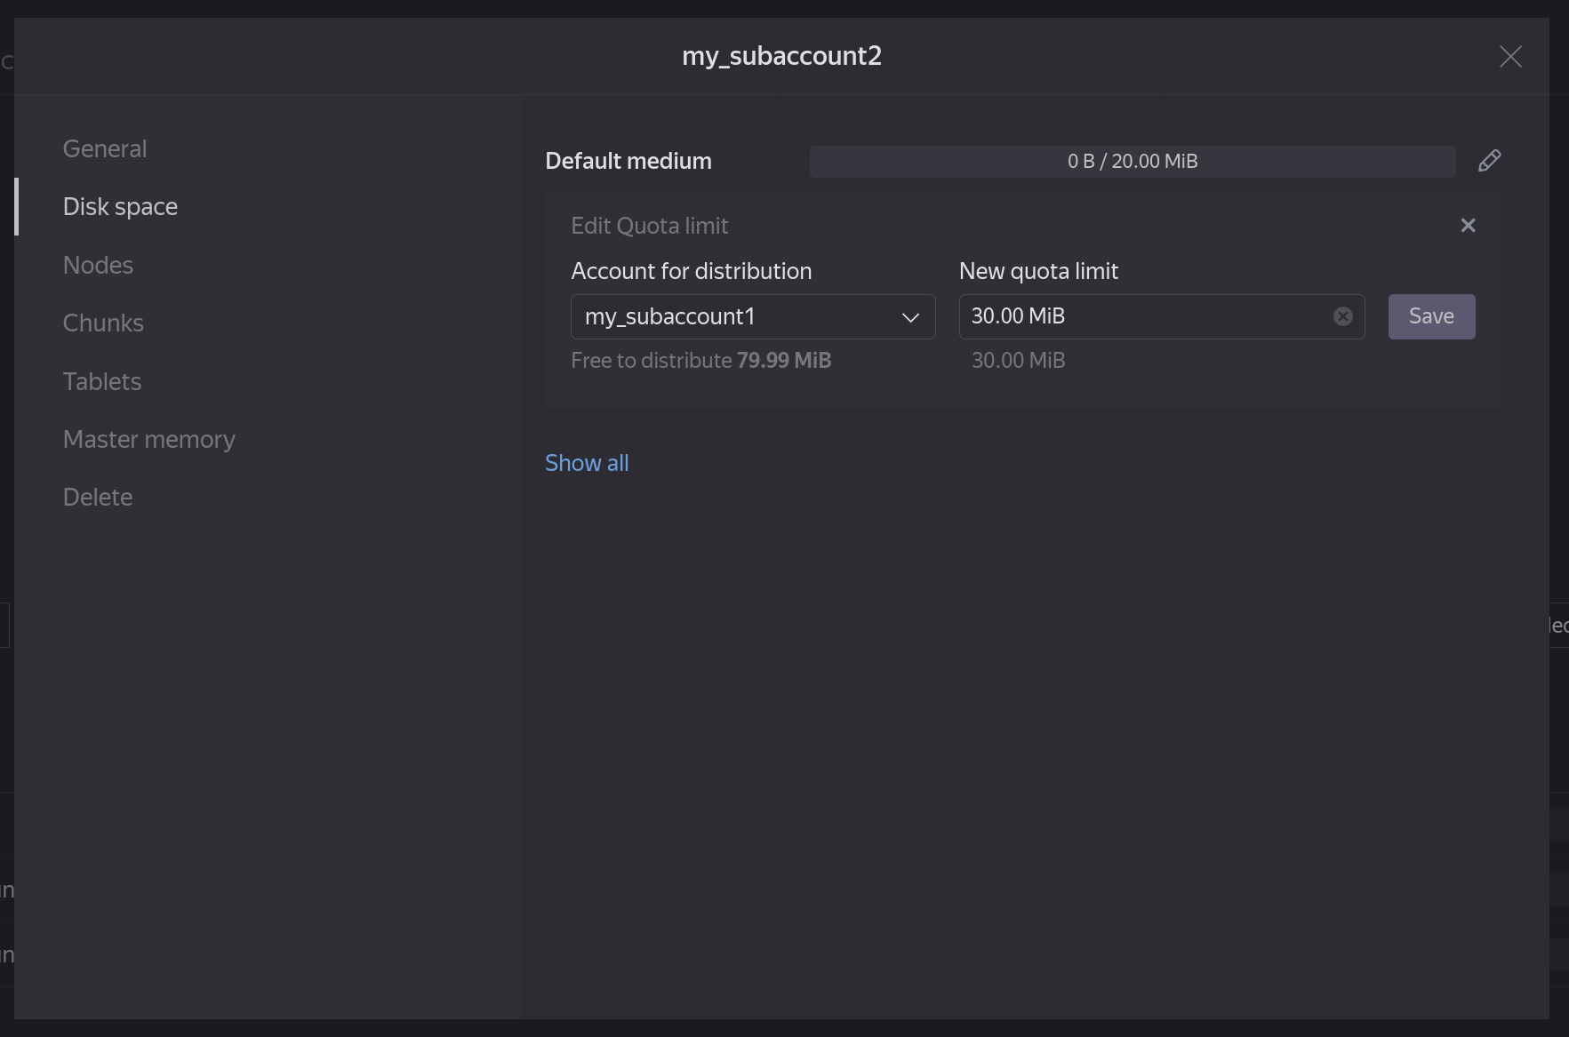Save the new quota limit

click(x=1431, y=316)
